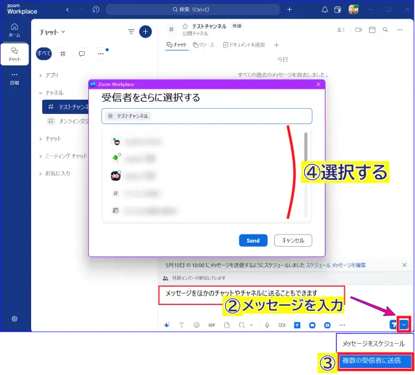The width and height of the screenshot is (415, 375).
Task: Close the Zoom Workplace dialog
Action: click(x=318, y=84)
